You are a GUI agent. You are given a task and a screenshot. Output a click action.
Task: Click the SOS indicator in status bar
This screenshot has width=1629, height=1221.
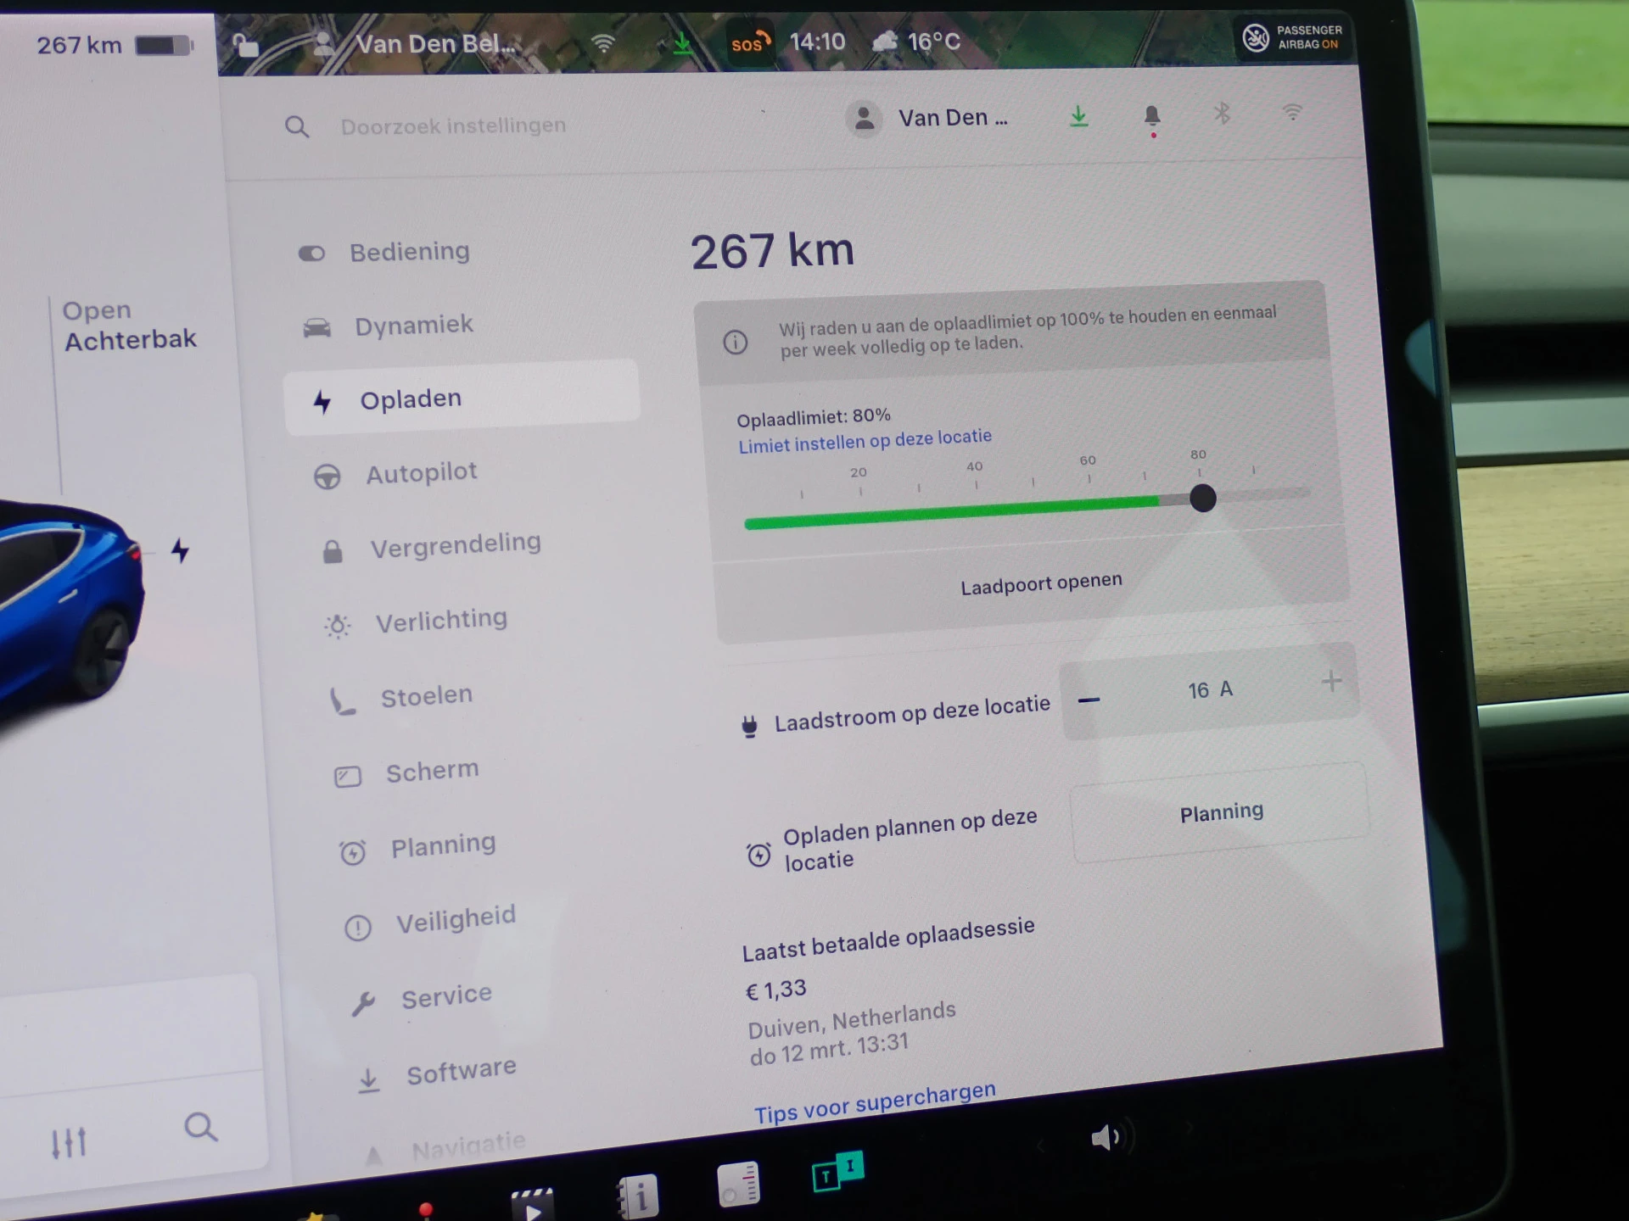pyautogui.click(x=749, y=42)
